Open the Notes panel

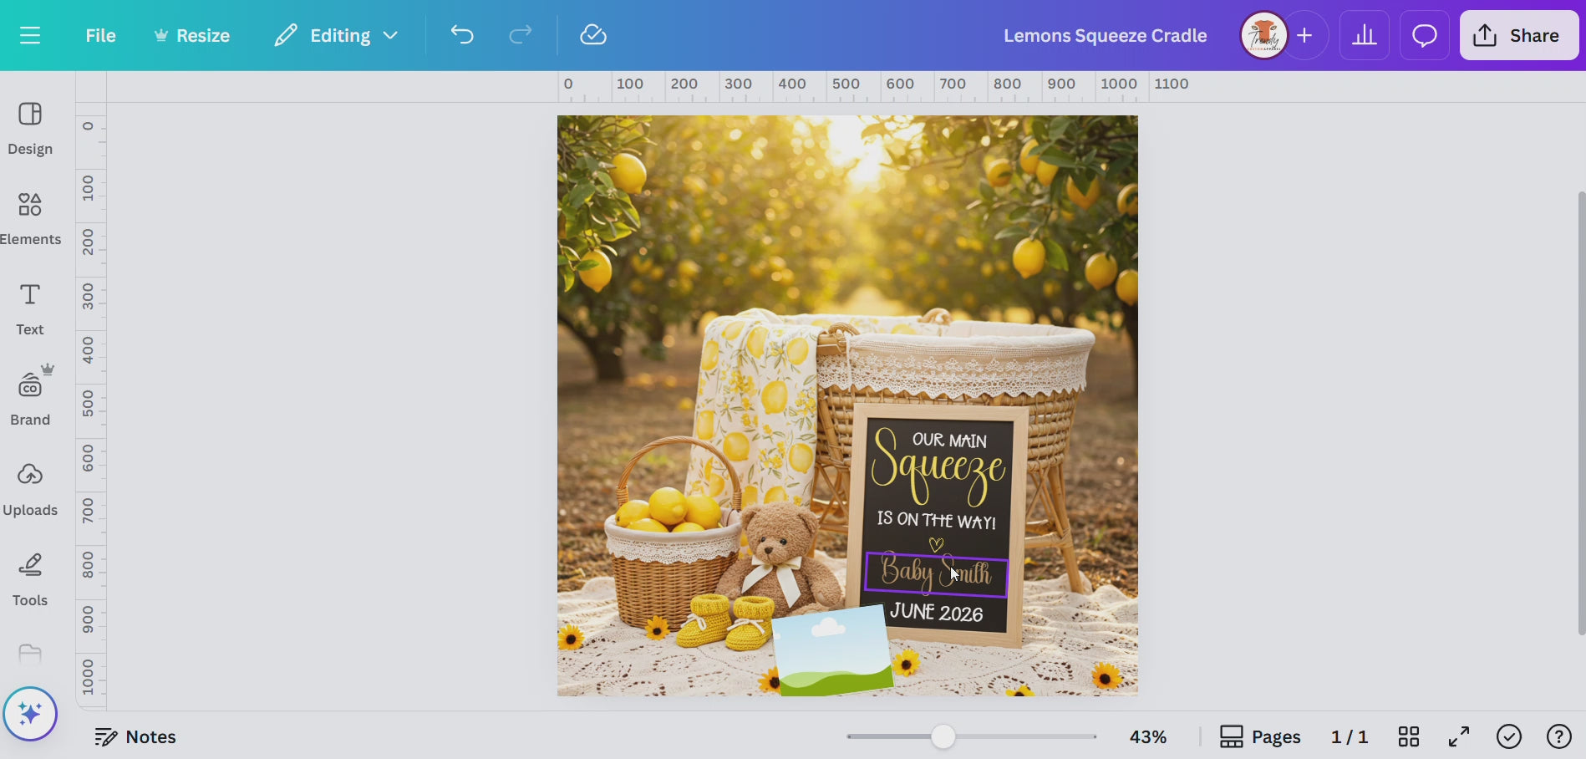point(135,736)
